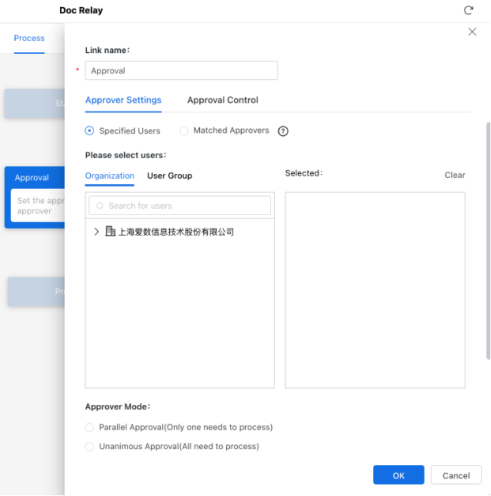Switch to User Group tab
Image resolution: width=491 pixels, height=496 pixels.
click(x=169, y=176)
